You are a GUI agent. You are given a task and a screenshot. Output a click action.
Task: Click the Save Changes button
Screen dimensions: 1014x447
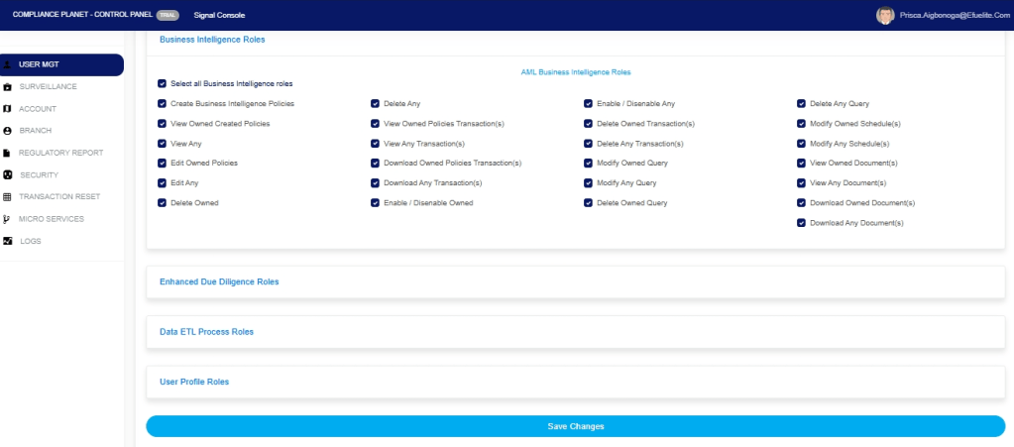575,426
